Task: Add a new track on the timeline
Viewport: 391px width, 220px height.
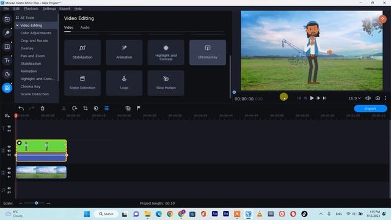Action: tap(7, 116)
